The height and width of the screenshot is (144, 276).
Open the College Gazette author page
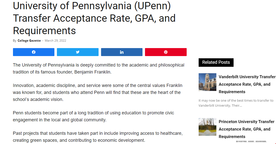click(29, 41)
